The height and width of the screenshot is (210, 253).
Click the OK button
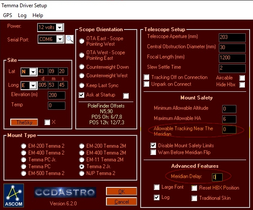point(121,191)
